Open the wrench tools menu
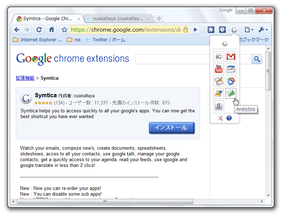The width and height of the screenshot is (282, 215). tap(263, 29)
